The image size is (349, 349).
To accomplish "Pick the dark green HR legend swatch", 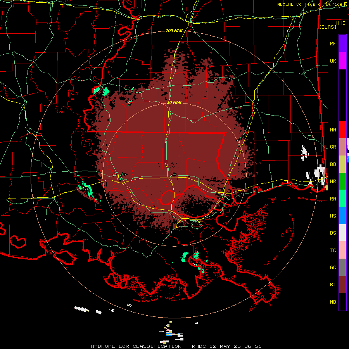I will click(342, 181).
